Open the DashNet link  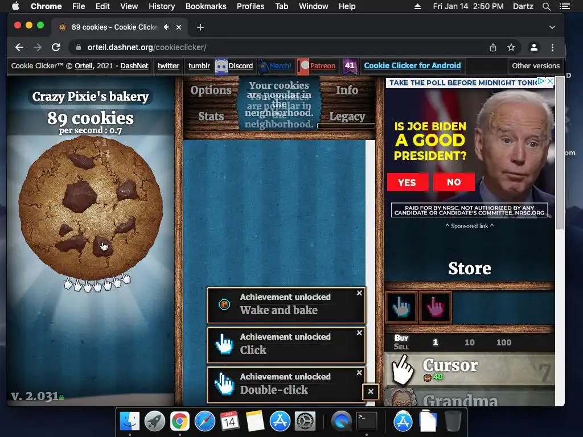[134, 66]
